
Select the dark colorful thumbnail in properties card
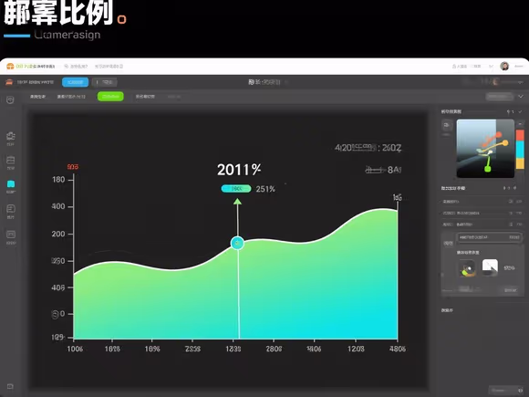(x=467, y=269)
